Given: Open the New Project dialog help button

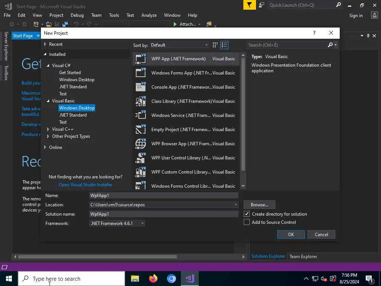Looking at the screenshot, I should (314, 33).
